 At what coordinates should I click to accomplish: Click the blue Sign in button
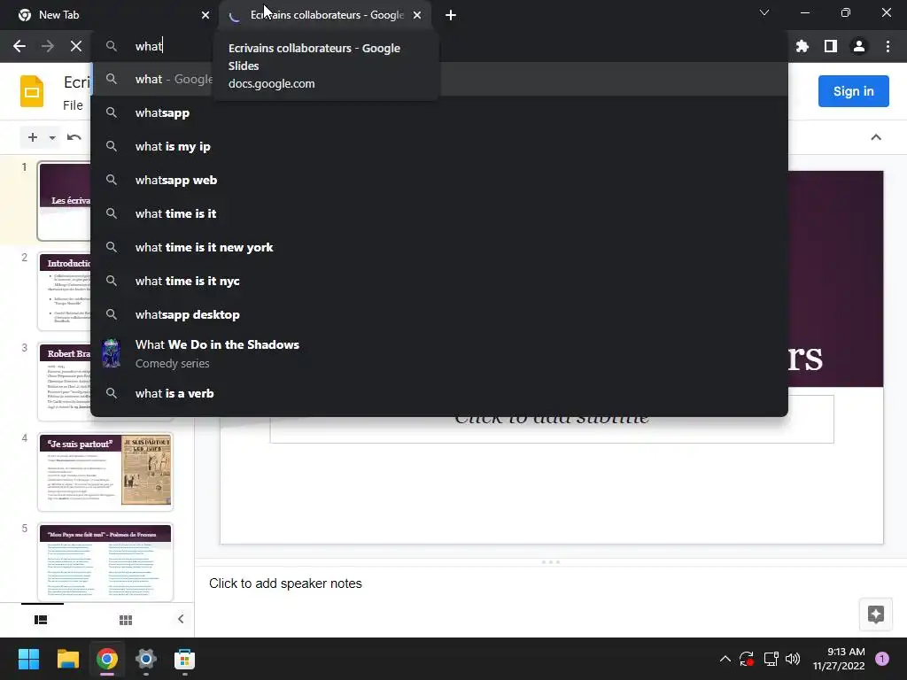point(853,91)
